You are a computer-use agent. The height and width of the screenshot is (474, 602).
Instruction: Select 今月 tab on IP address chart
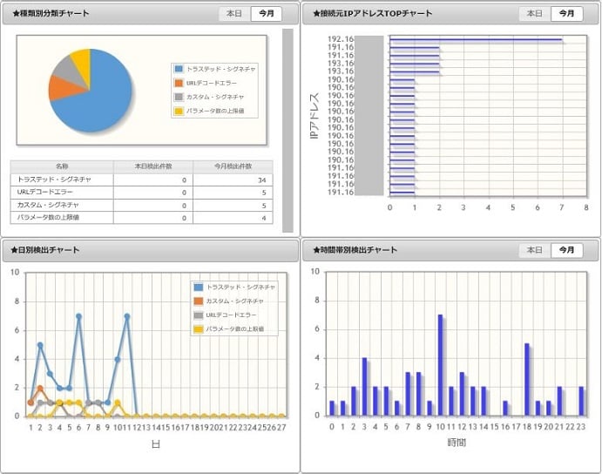click(566, 14)
